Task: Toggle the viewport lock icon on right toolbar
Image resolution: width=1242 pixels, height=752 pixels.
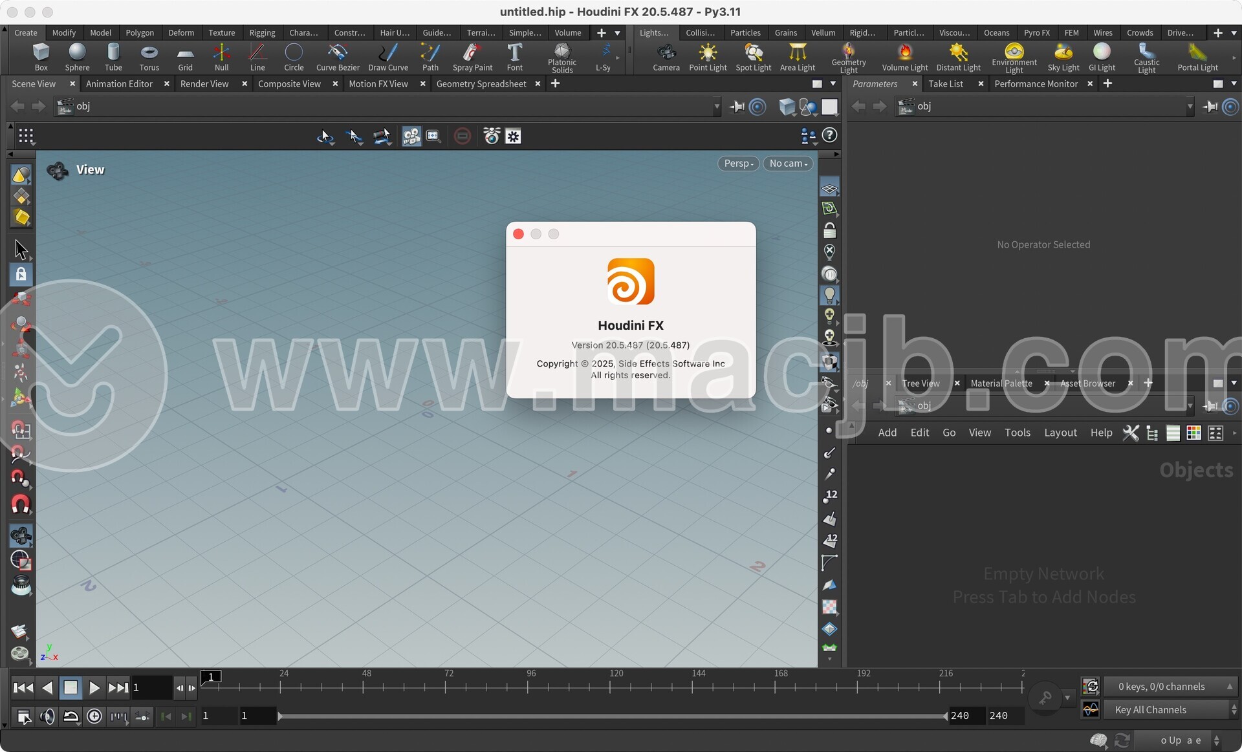Action: click(x=829, y=230)
